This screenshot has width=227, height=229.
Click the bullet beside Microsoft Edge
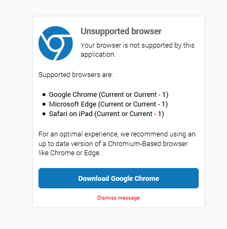44,104
